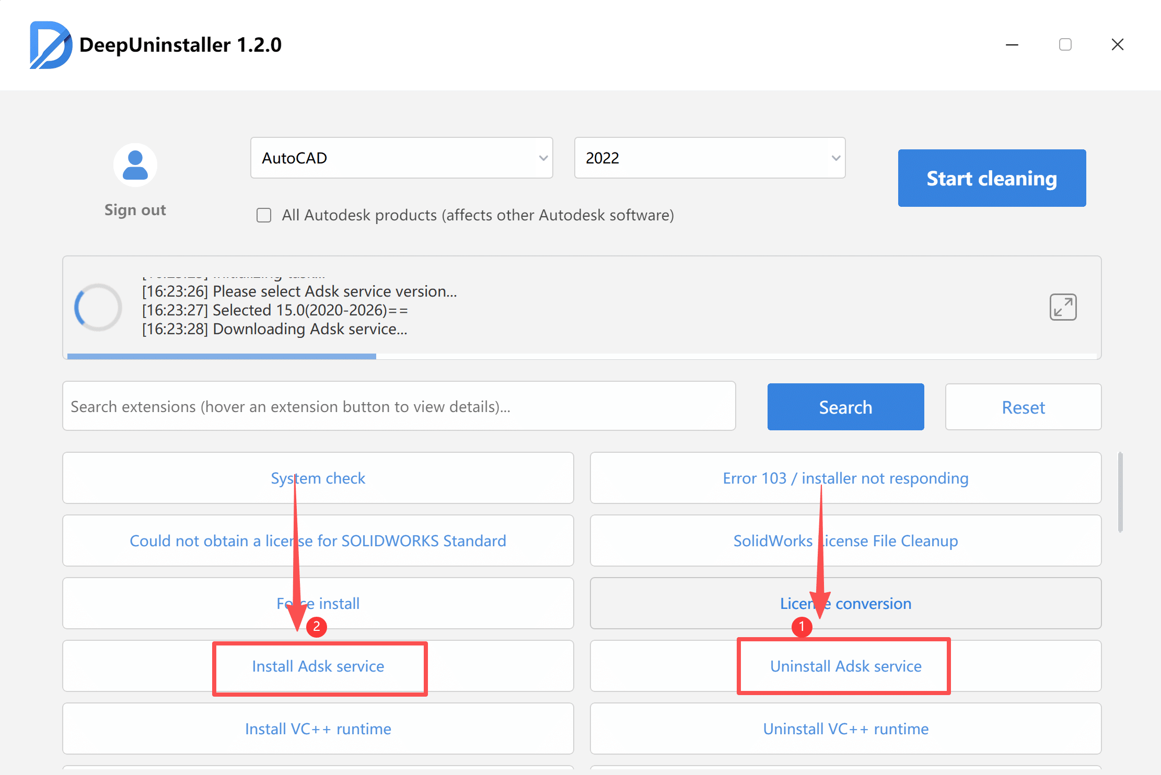Viewport: 1161px width, 775px height.
Task: Minimize the DeepUninstaller window
Action: pos(1012,45)
